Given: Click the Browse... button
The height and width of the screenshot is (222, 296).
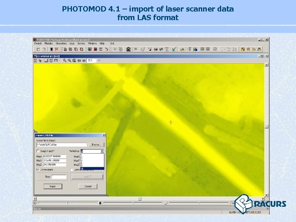Looking at the screenshot, I should click(96, 145).
